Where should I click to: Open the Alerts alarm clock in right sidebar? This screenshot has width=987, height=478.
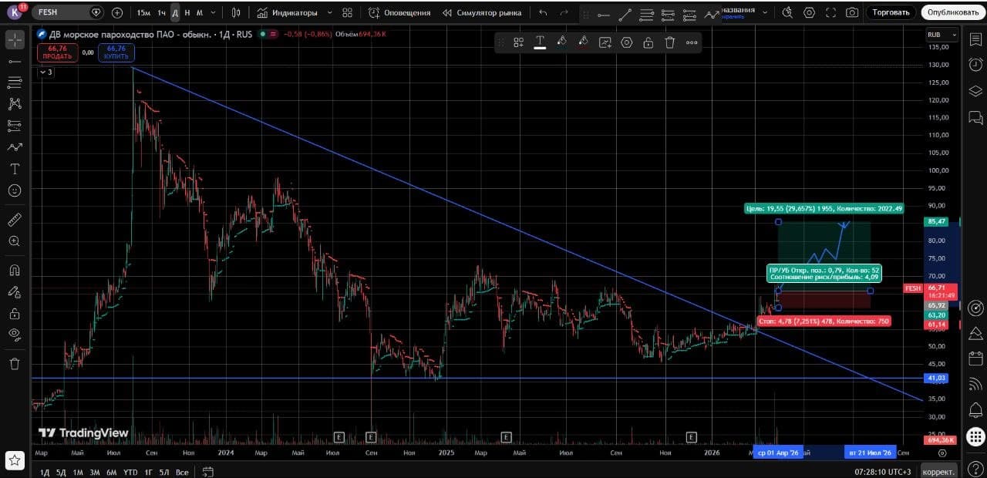[975, 64]
